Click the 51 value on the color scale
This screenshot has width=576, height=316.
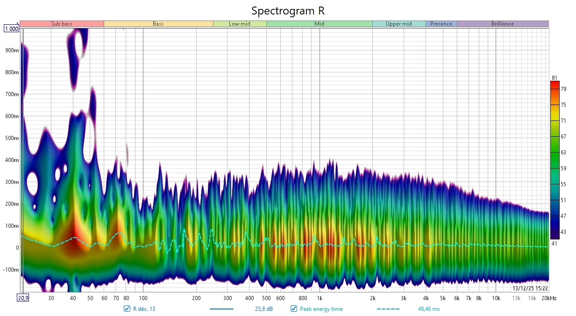pos(563,200)
